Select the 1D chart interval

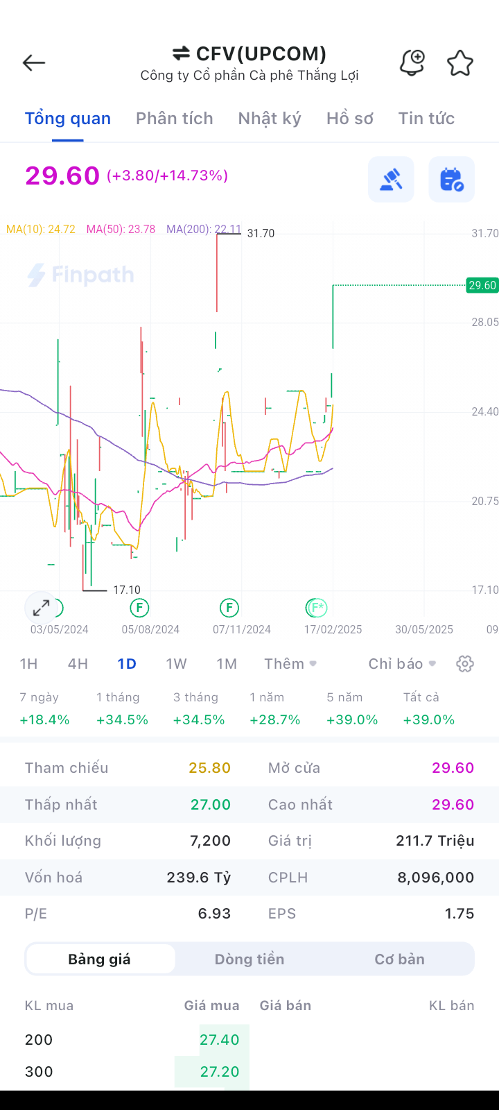point(127,664)
